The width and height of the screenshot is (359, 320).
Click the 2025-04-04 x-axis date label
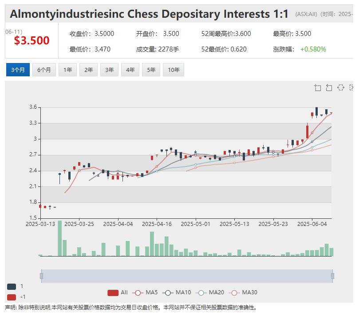(x=118, y=224)
